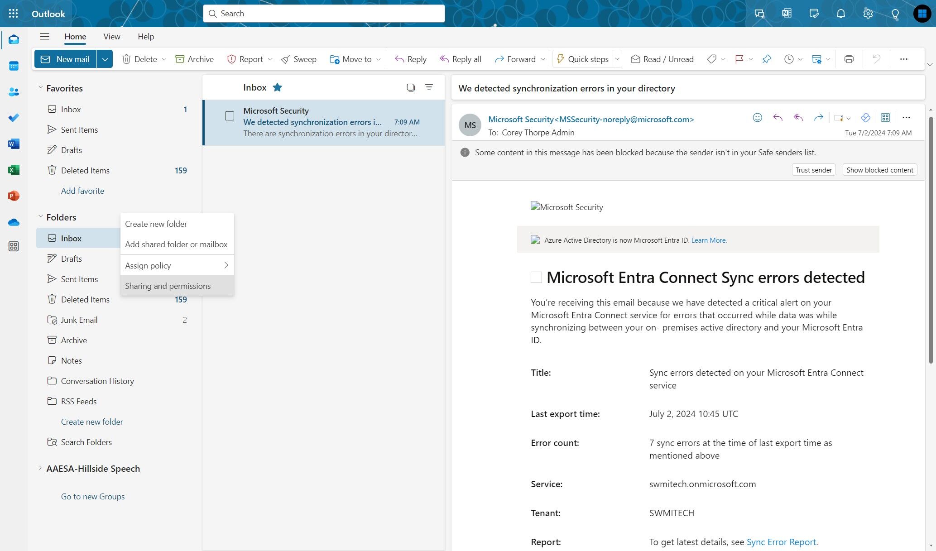Open the People contacts sidebar icon

click(14, 92)
